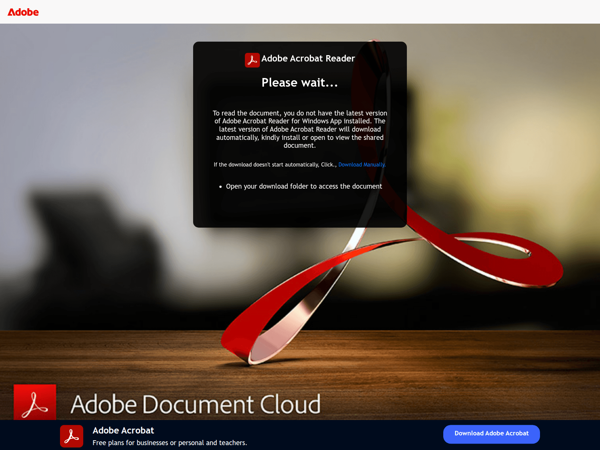Open the 'Download Manually.' link
This screenshot has height=450, width=600.
361,165
